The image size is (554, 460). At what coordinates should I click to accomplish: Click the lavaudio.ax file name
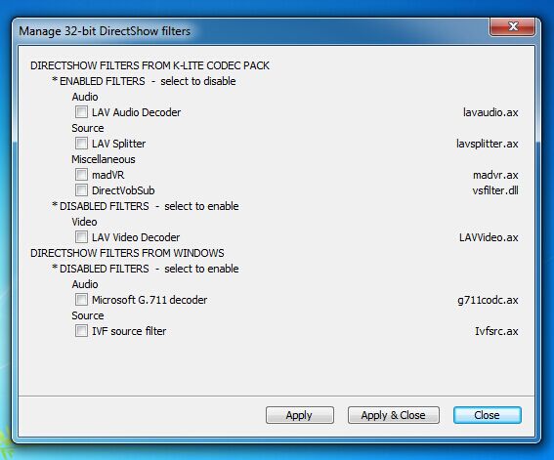[x=490, y=112]
